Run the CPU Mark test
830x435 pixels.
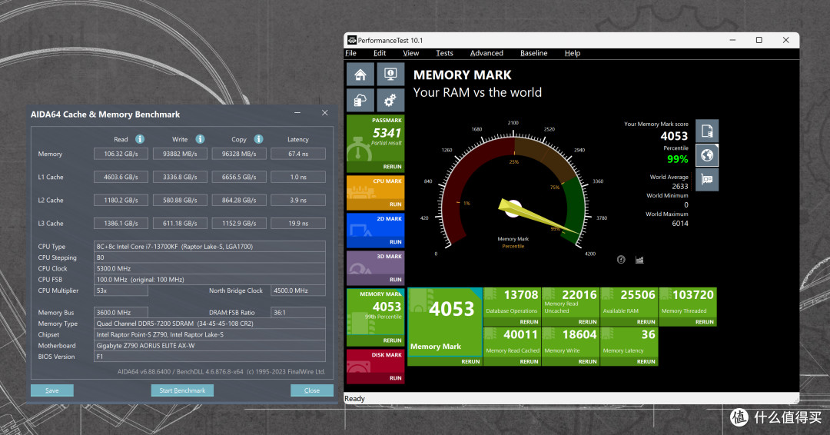pyautogui.click(x=396, y=204)
